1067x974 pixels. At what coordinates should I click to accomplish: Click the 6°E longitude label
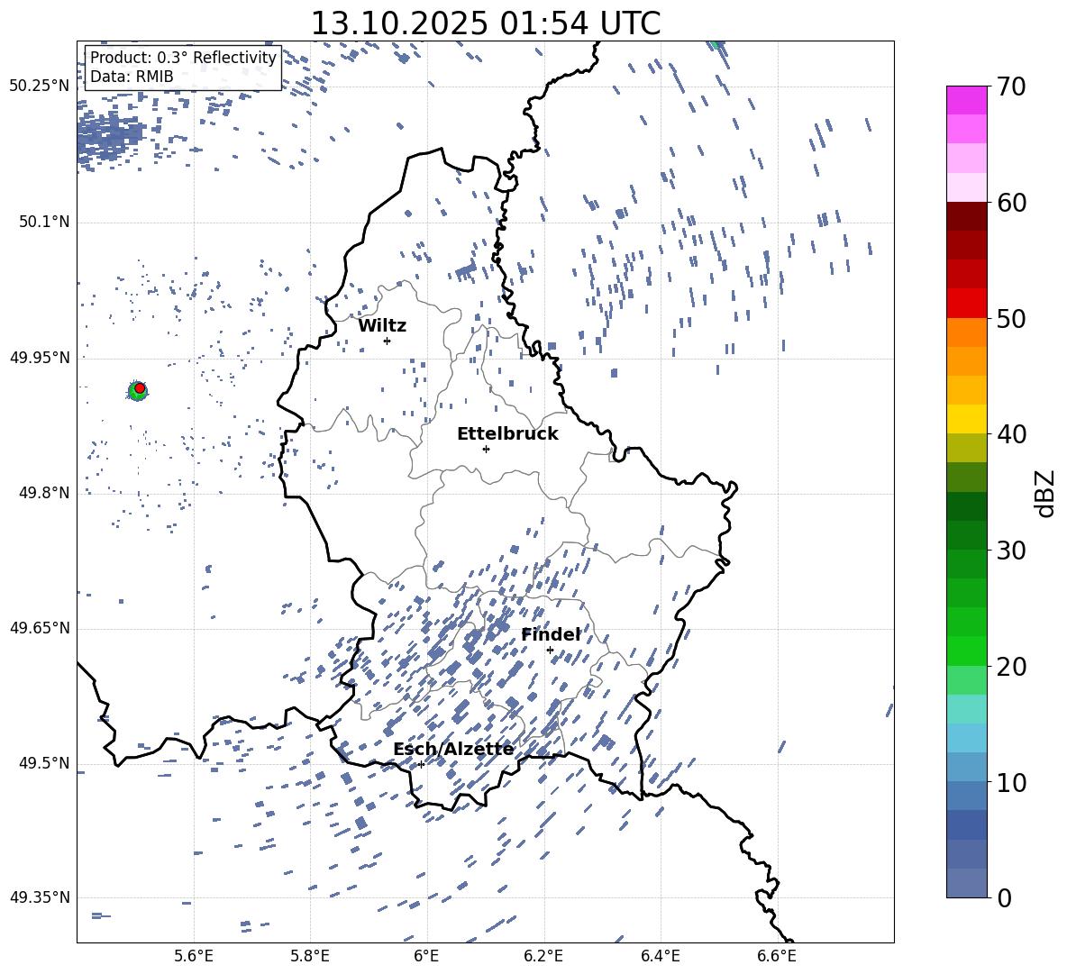click(426, 956)
